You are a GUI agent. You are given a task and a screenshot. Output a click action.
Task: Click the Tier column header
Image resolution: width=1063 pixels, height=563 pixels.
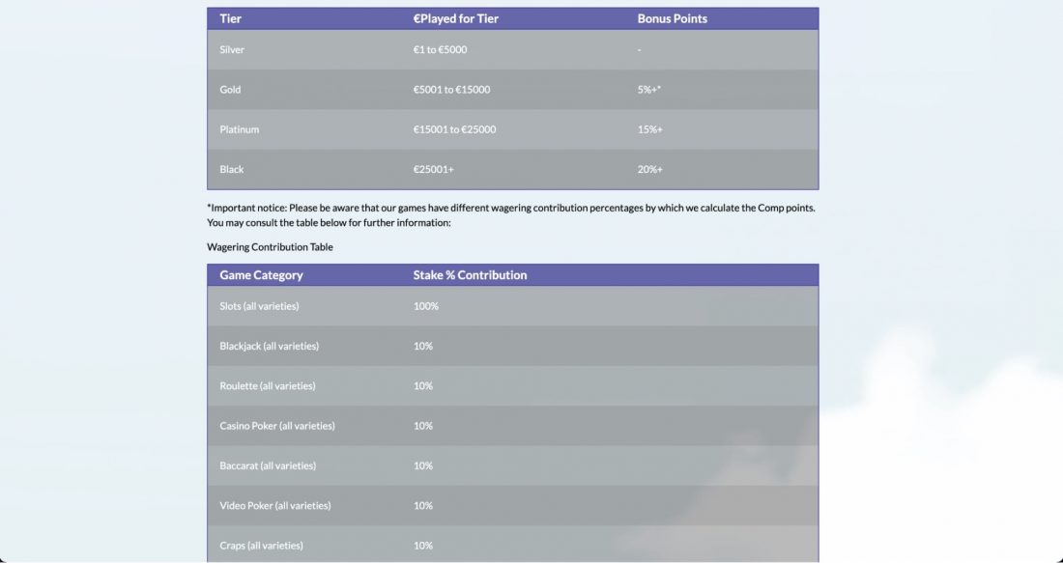click(231, 19)
